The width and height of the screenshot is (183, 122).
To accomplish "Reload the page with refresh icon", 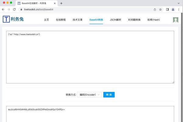I will point(14,9).
